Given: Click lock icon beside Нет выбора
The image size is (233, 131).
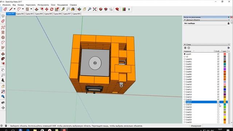Looking at the screenshot, I should [229, 23].
